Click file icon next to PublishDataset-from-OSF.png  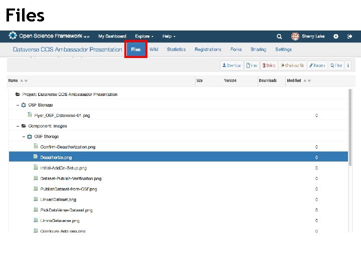pos(36,188)
